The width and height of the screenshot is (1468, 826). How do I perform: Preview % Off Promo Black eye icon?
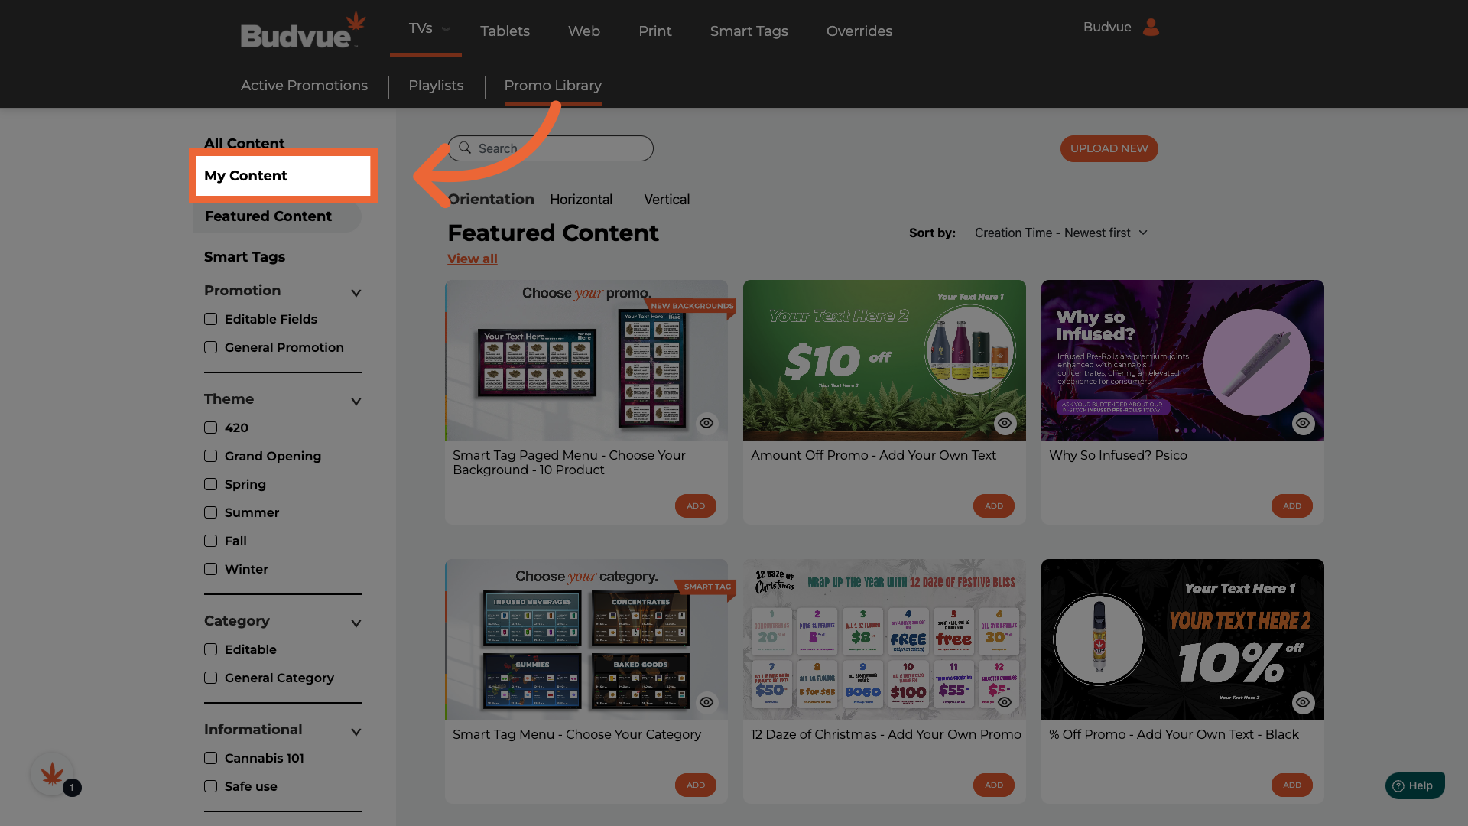click(x=1303, y=702)
